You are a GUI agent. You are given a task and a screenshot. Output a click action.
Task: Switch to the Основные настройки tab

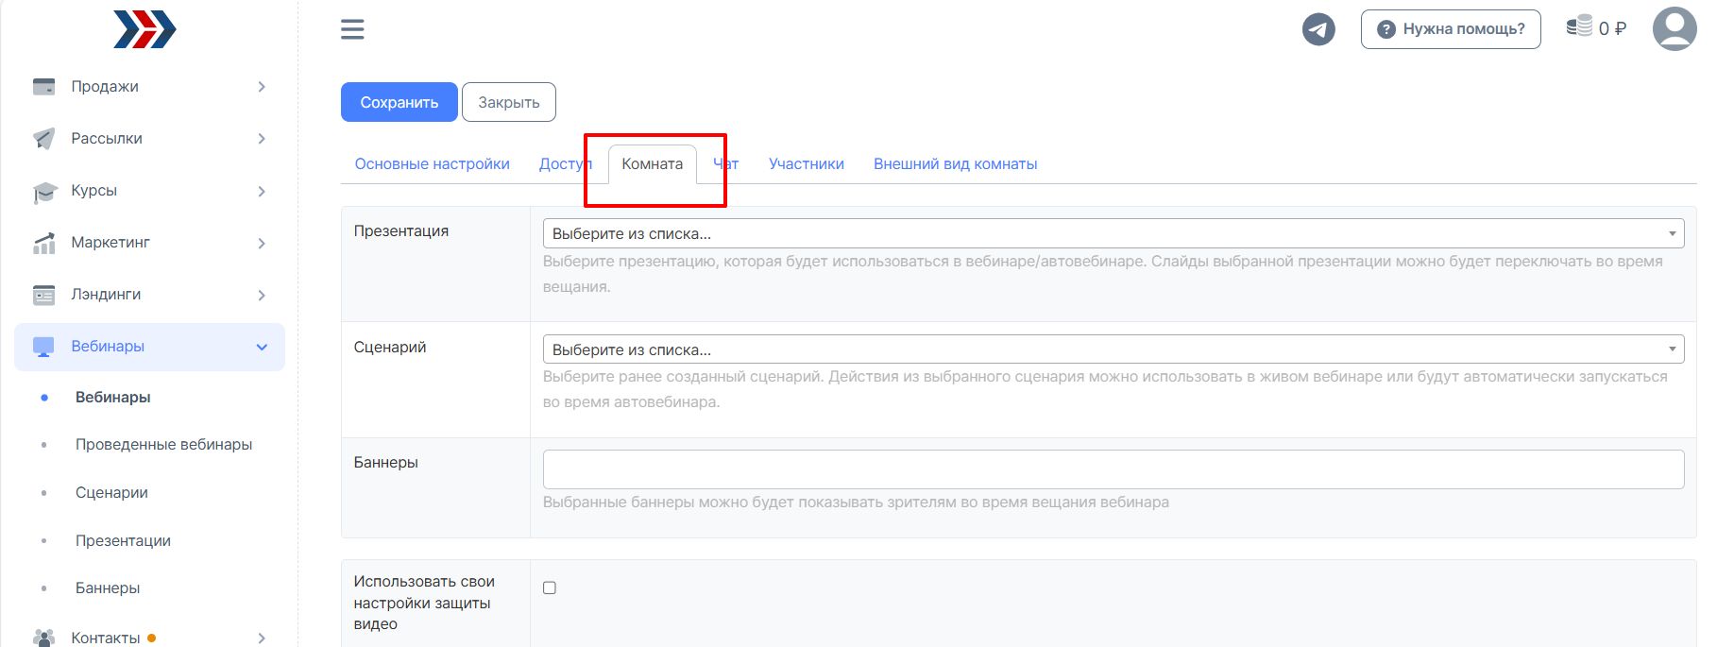click(432, 164)
